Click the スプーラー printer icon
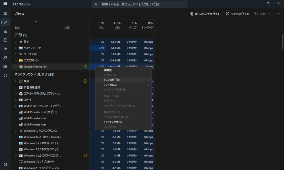The image size is (284, 170). (21, 94)
